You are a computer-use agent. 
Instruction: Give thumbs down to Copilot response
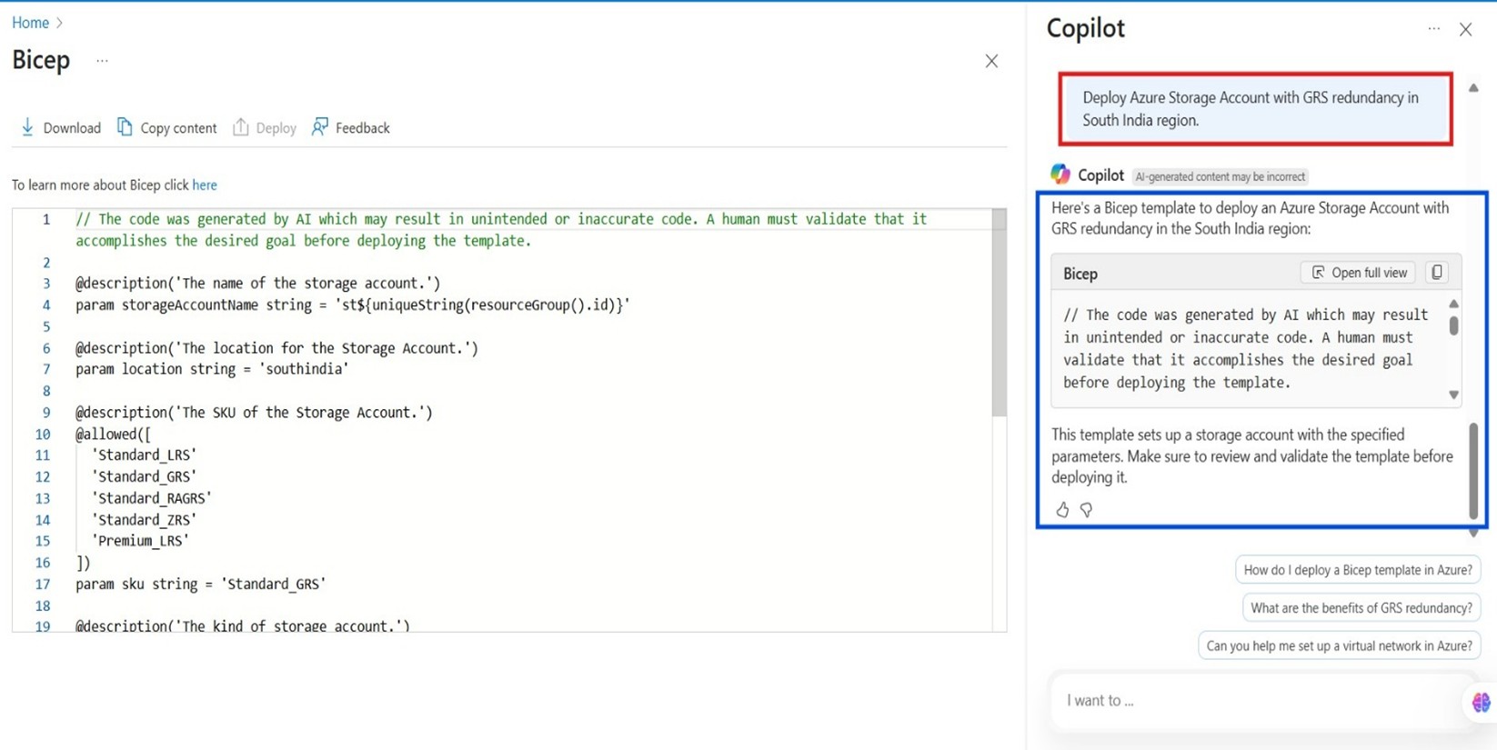pos(1086,510)
